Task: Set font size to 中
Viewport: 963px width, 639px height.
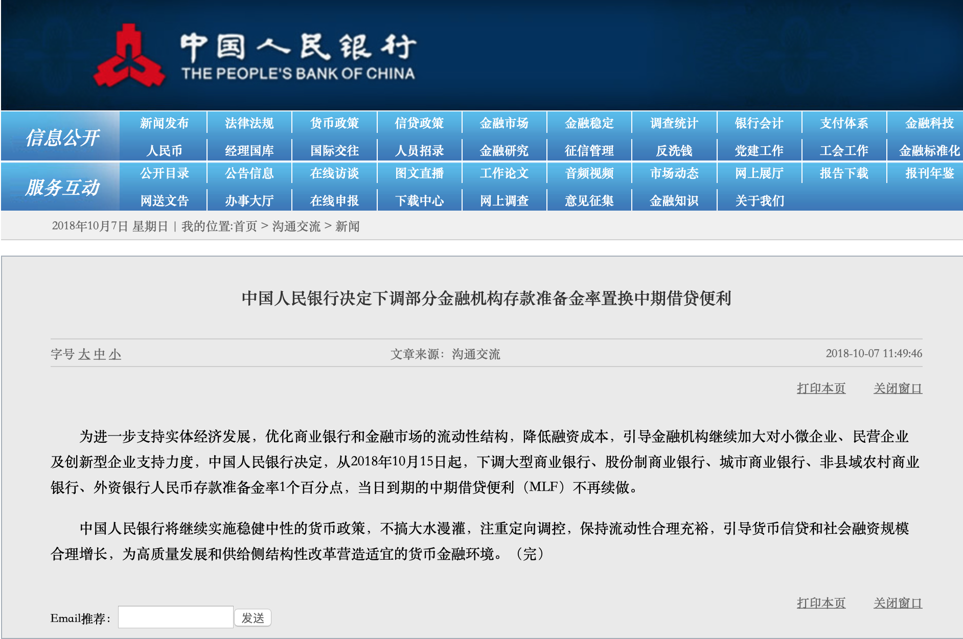Action: [x=100, y=354]
